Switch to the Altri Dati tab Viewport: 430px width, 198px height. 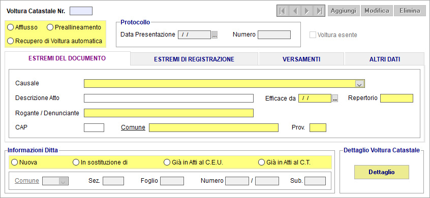384,59
